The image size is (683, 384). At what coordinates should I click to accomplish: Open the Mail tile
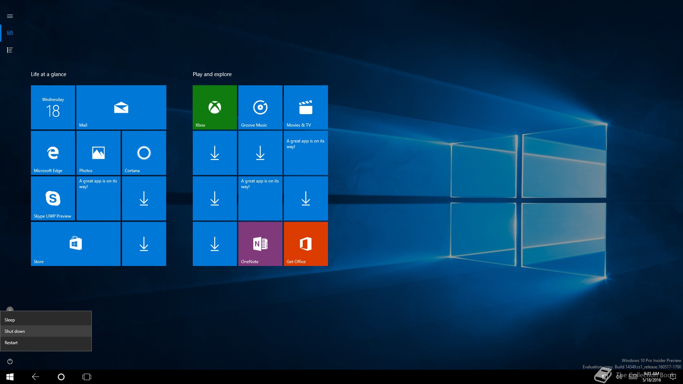[121, 107]
